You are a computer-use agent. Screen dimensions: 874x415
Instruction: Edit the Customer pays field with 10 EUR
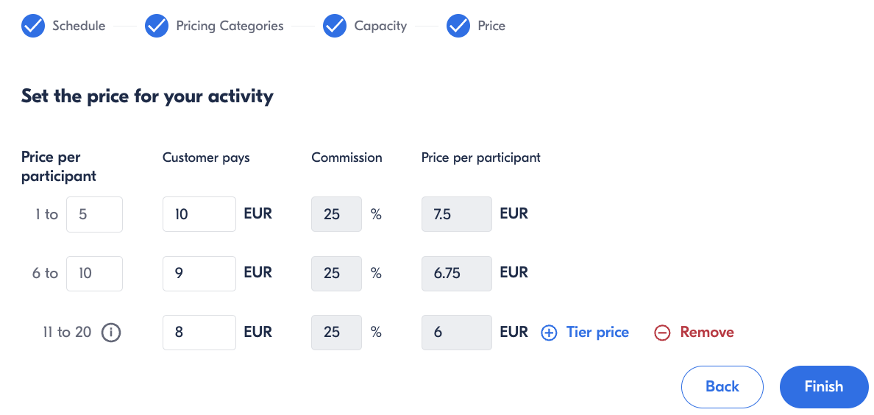[x=199, y=214]
